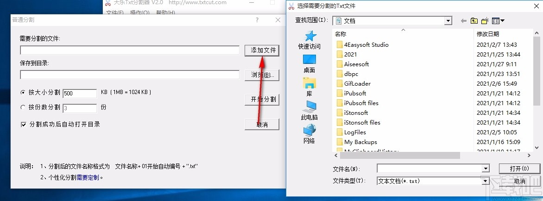Click 取消 in the file selection dialog
The width and height of the screenshot is (543, 201).
point(519,181)
